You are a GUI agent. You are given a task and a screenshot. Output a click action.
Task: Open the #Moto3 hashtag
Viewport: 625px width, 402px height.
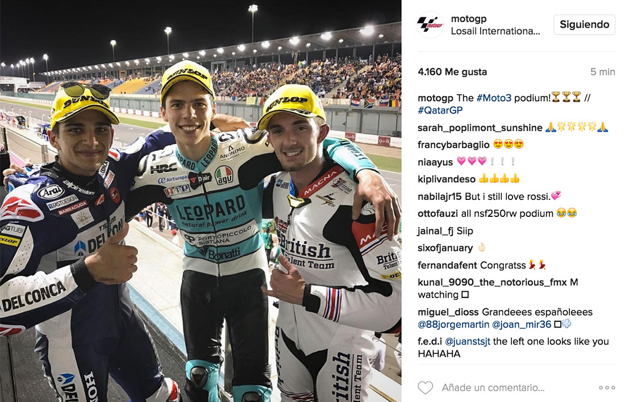pyautogui.click(x=494, y=98)
